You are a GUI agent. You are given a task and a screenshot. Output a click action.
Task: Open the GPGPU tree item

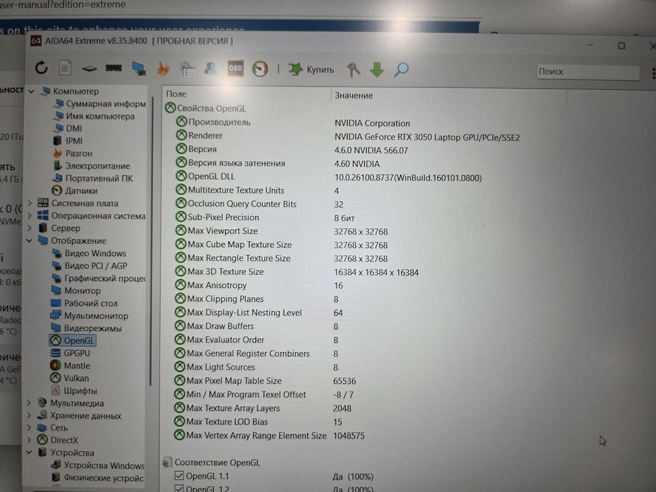point(70,353)
